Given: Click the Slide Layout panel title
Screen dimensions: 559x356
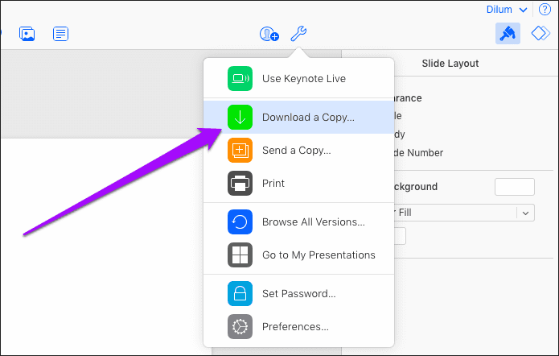Looking at the screenshot, I should pyautogui.click(x=450, y=64).
